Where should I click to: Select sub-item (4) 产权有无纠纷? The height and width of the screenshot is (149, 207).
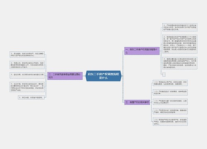(170, 111)
